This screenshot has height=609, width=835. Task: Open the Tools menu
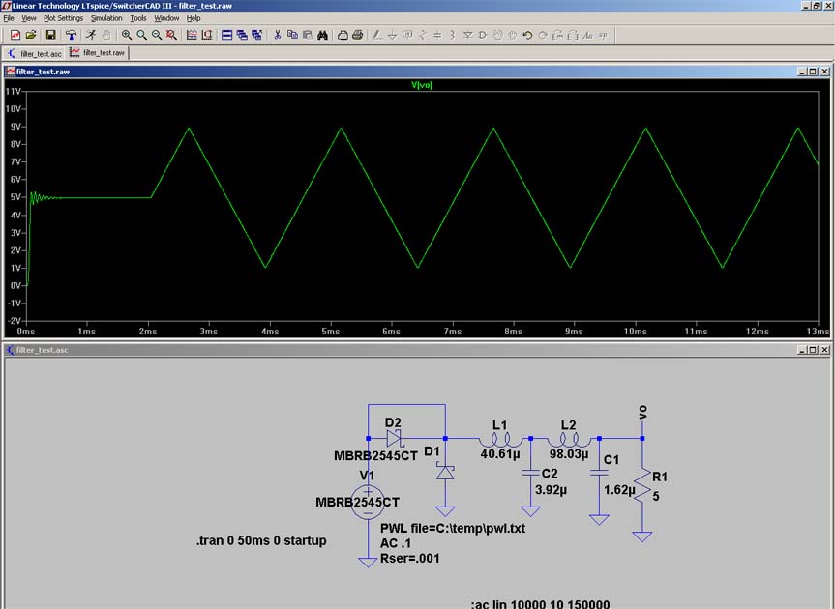[138, 18]
